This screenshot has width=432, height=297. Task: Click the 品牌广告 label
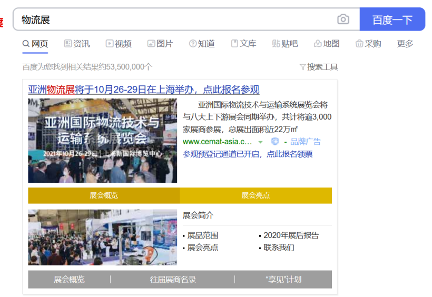click(x=306, y=142)
